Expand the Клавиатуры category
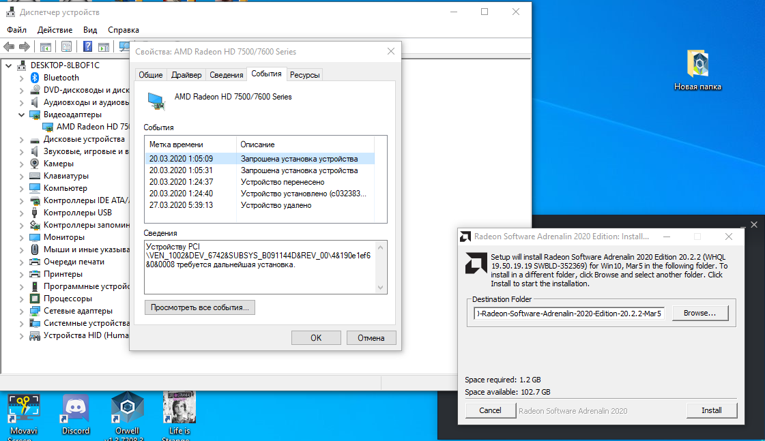 [22, 176]
